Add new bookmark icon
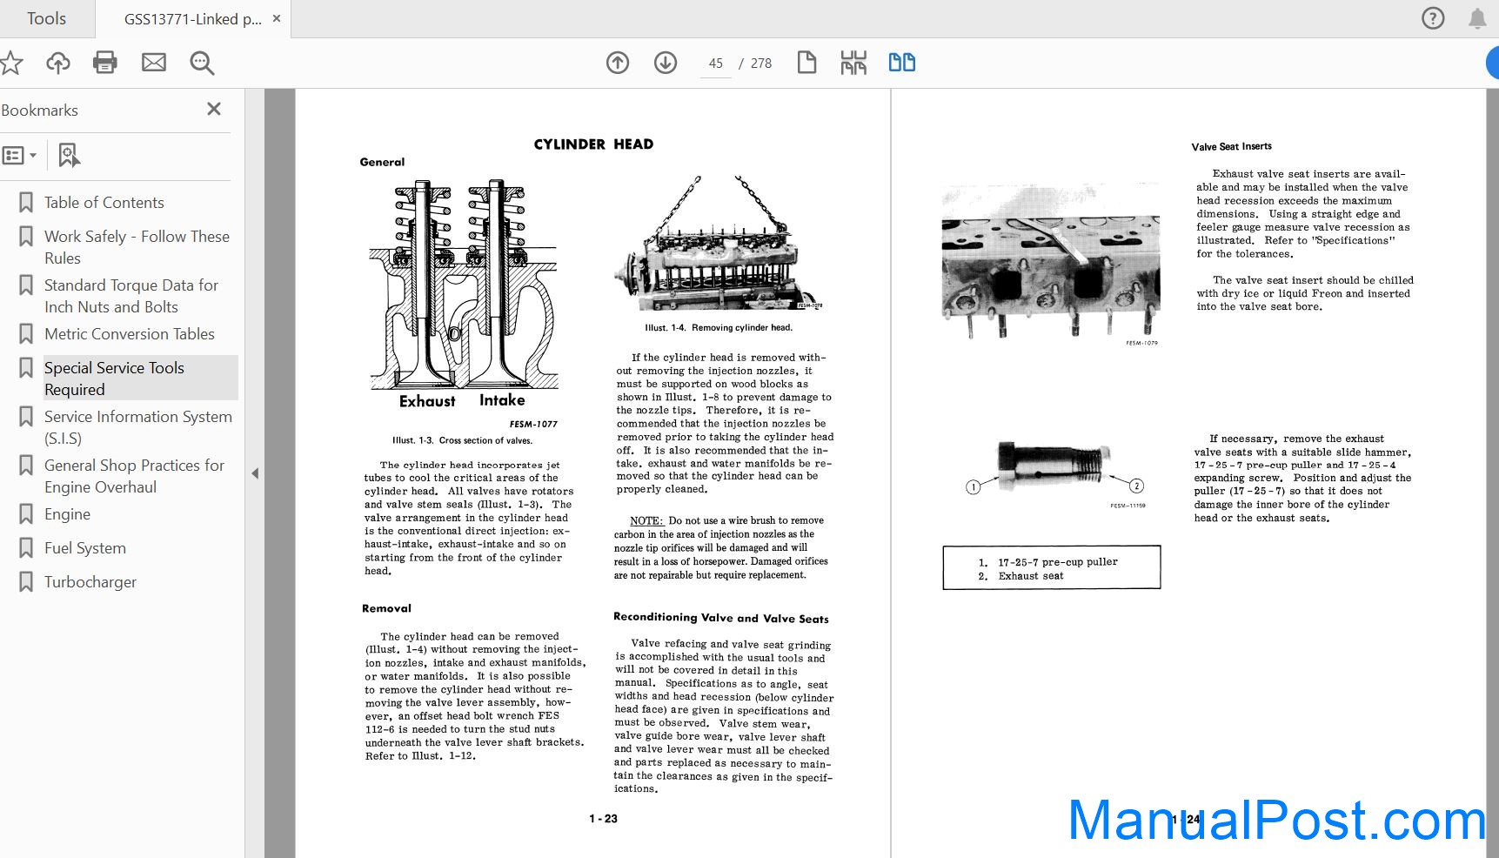The width and height of the screenshot is (1499, 858). point(69,155)
